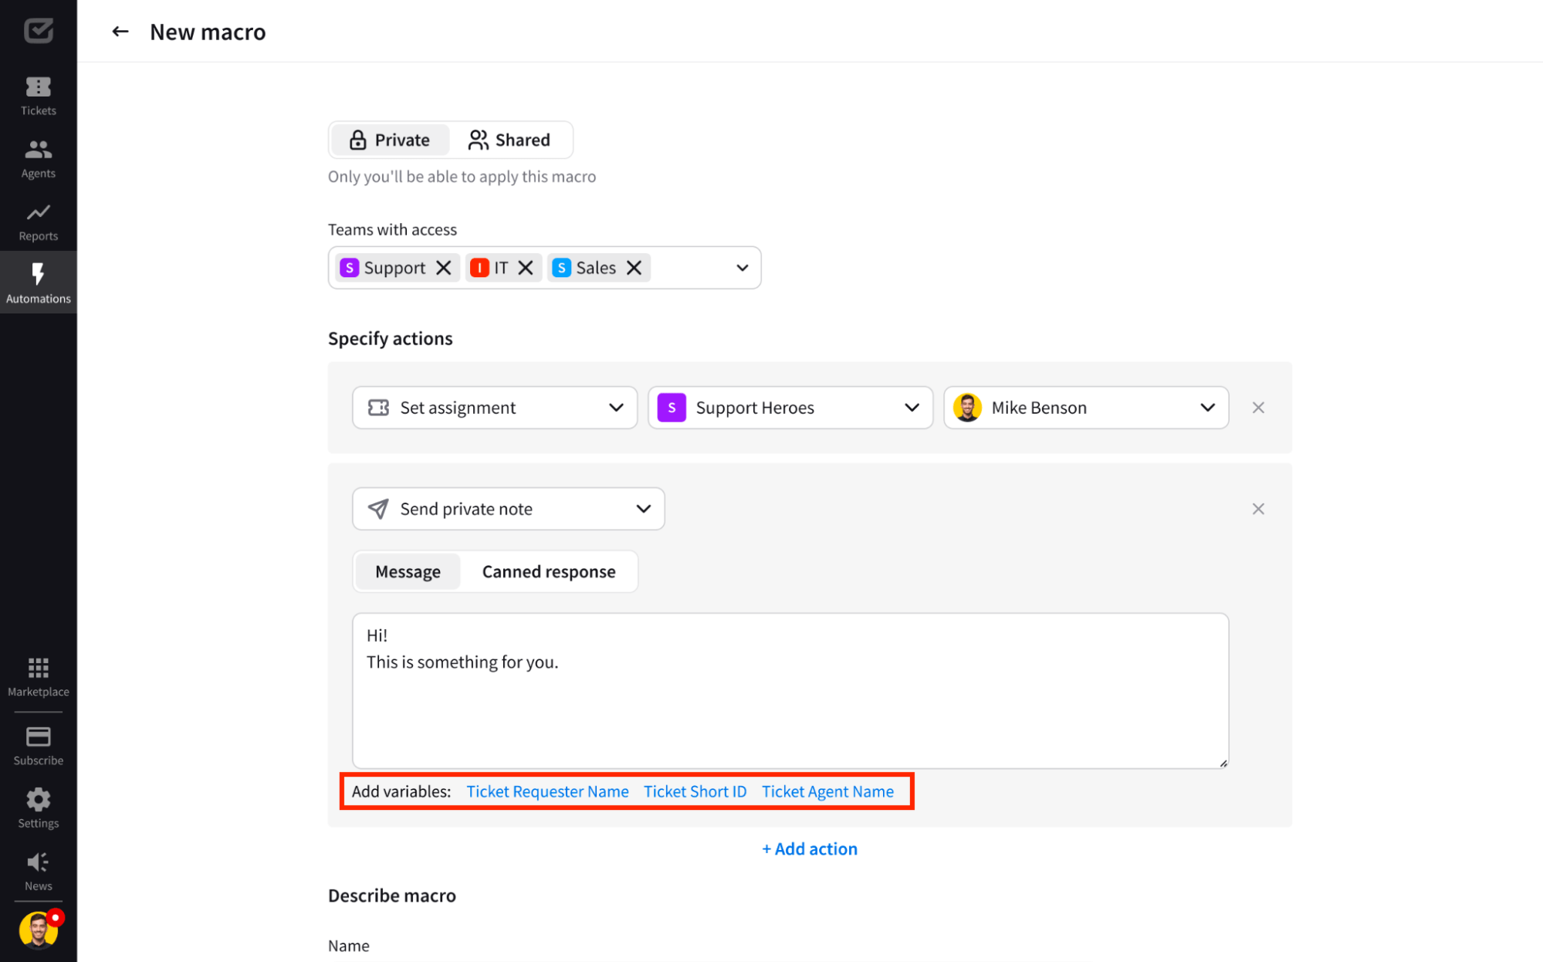Click the Sales team tag label
The image size is (1543, 962).
pos(596,268)
